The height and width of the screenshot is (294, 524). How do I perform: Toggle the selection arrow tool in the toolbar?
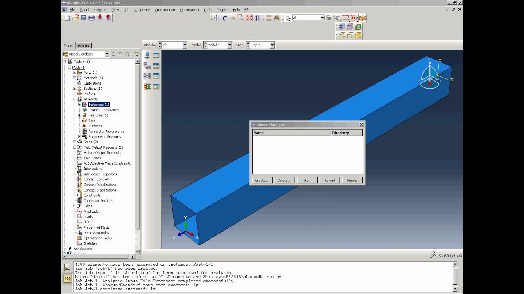tap(288, 18)
